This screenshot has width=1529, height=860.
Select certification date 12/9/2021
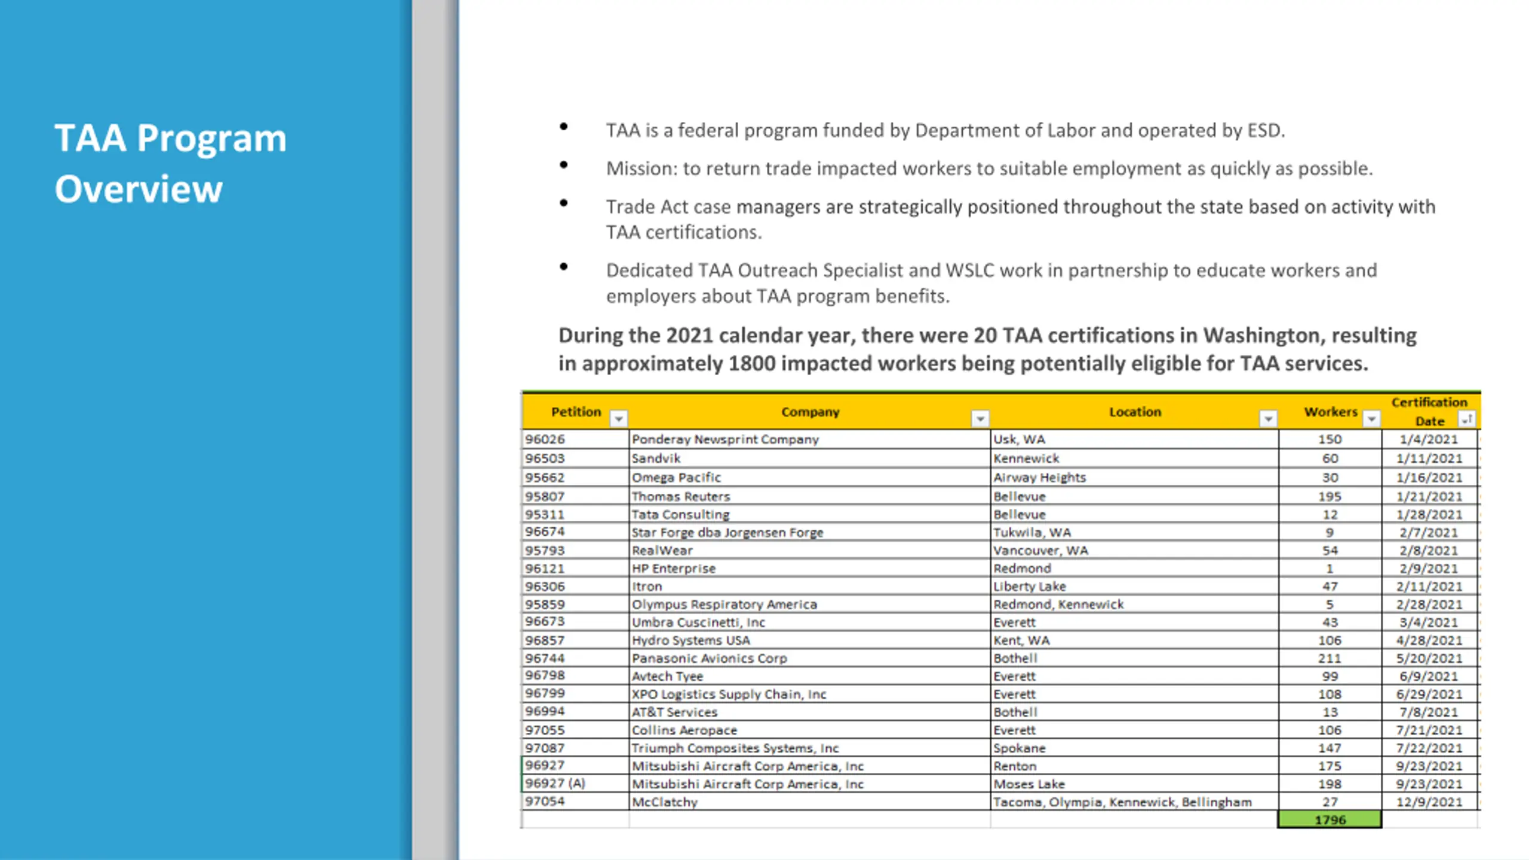(1429, 801)
